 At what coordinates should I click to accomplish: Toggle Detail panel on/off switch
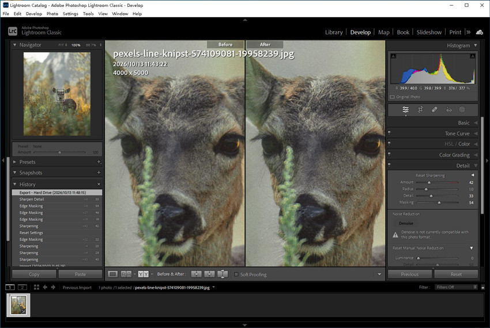[x=389, y=165]
